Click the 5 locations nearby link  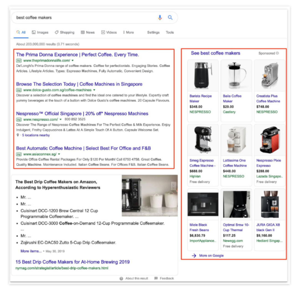click(x=36, y=135)
